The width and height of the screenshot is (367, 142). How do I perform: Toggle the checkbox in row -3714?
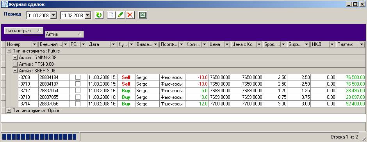point(78,104)
